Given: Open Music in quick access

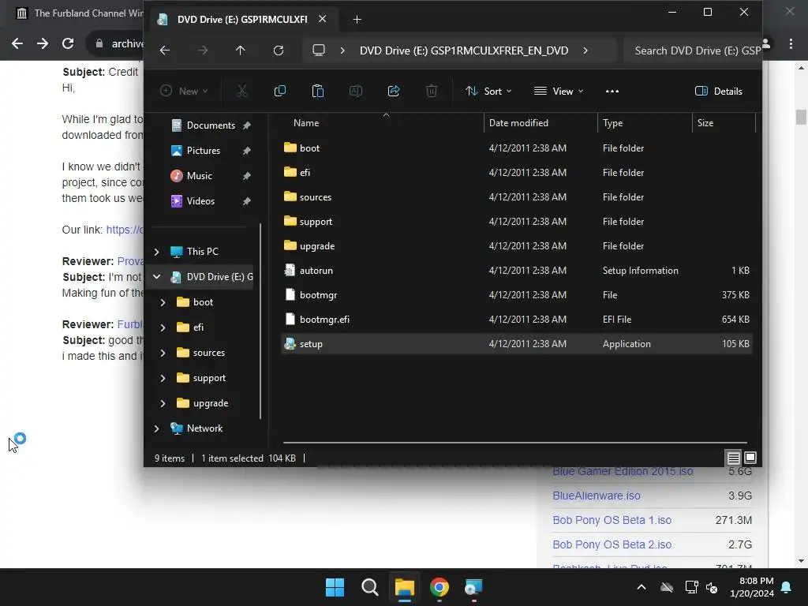Looking at the screenshot, I should pos(200,176).
